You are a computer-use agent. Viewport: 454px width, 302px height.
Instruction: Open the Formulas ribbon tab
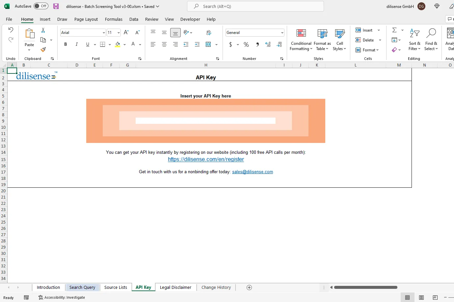[x=114, y=19]
